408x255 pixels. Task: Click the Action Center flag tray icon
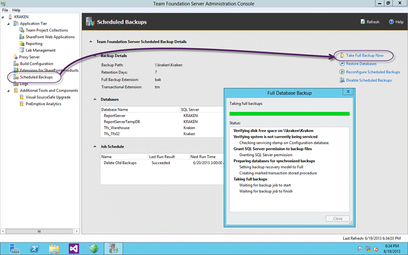(x=361, y=248)
